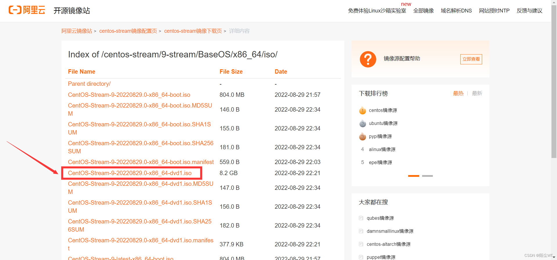The width and height of the screenshot is (557, 260).
Task: Switch ranking to 最热 tab
Action: 458,93
